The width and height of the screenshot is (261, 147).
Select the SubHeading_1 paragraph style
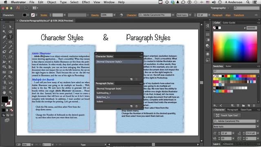(119, 93)
